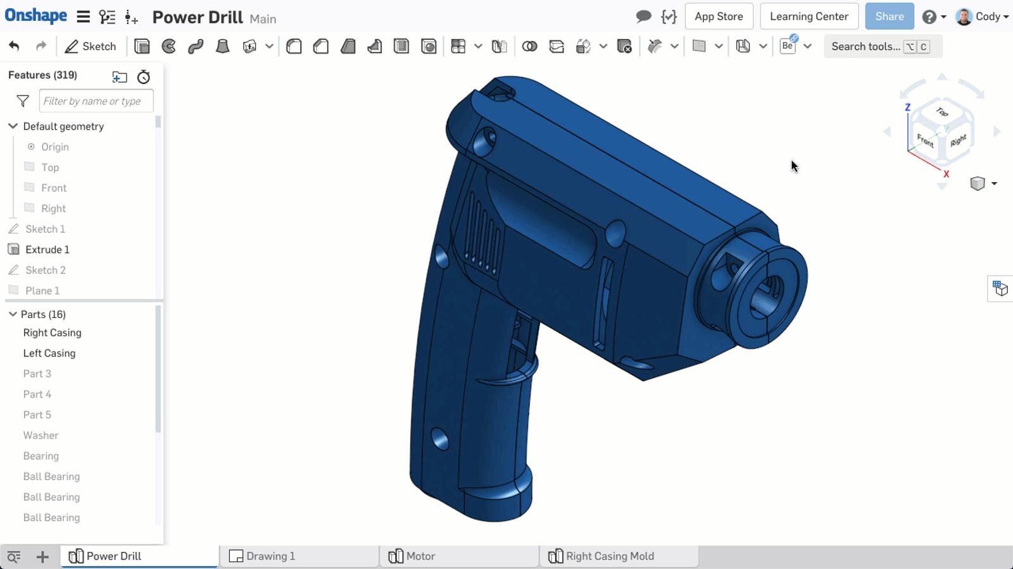Switch to the Drawing 1 tab
The width and height of the screenshot is (1013, 569).
(x=270, y=556)
